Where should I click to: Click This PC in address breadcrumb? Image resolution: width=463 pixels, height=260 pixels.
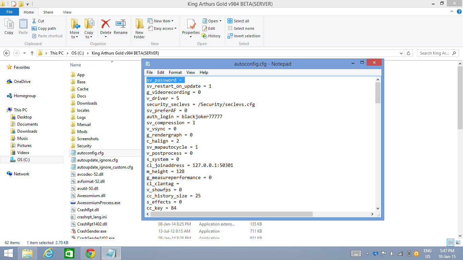tap(57, 53)
